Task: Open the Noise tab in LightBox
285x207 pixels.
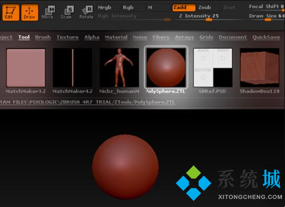Action: pyautogui.click(x=140, y=37)
